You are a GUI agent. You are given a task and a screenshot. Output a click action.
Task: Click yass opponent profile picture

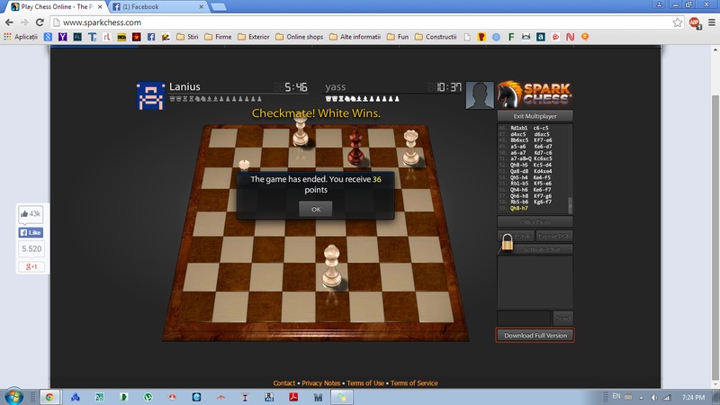(481, 94)
